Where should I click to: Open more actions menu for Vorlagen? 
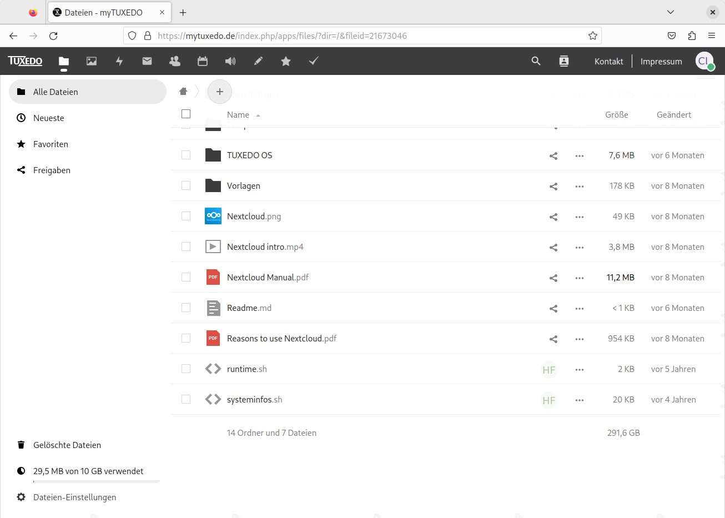[580, 187]
